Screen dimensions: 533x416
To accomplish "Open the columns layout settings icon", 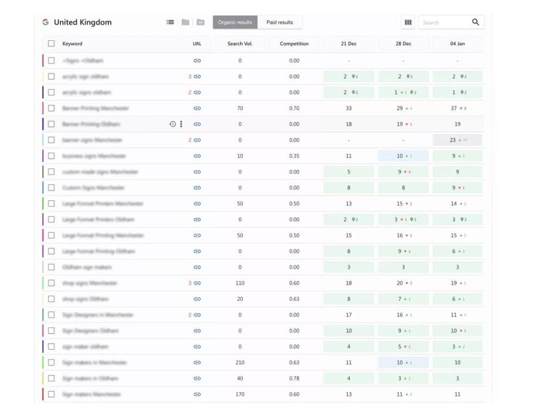I will coord(408,22).
